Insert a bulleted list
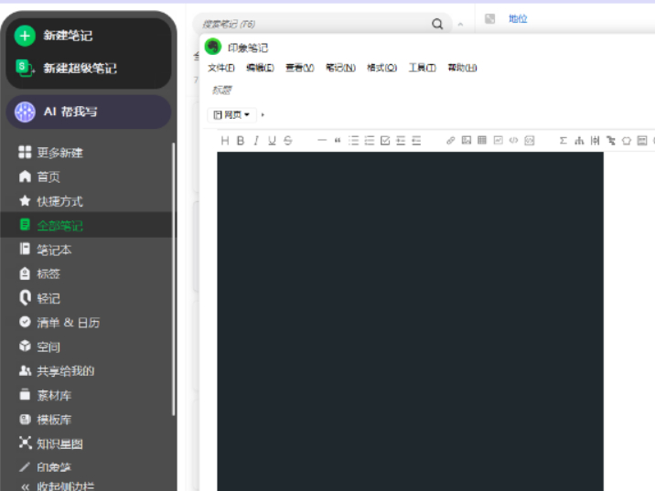 coord(353,141)
